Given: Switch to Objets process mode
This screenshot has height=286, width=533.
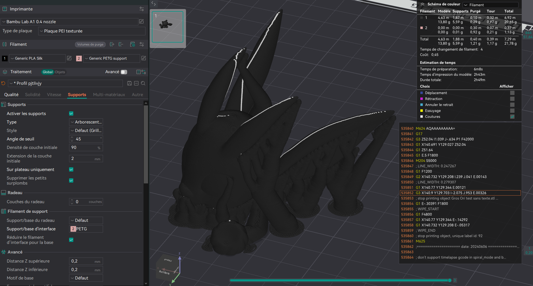Looking at the screenshot, I should pyautogui.click(x=60, y=72).
